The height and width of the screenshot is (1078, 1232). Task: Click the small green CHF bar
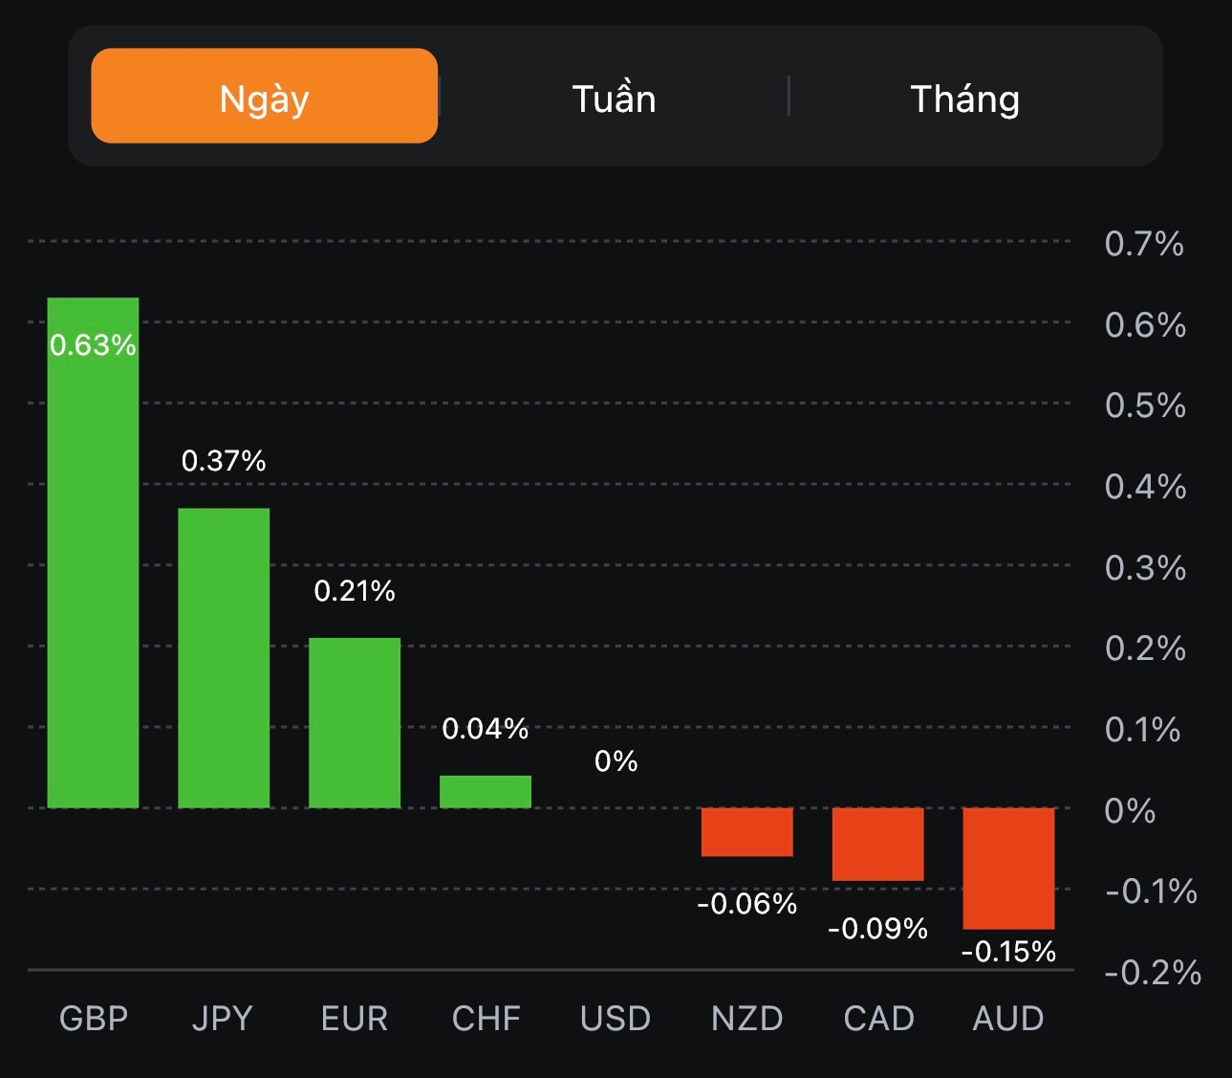tap(486, 792)
